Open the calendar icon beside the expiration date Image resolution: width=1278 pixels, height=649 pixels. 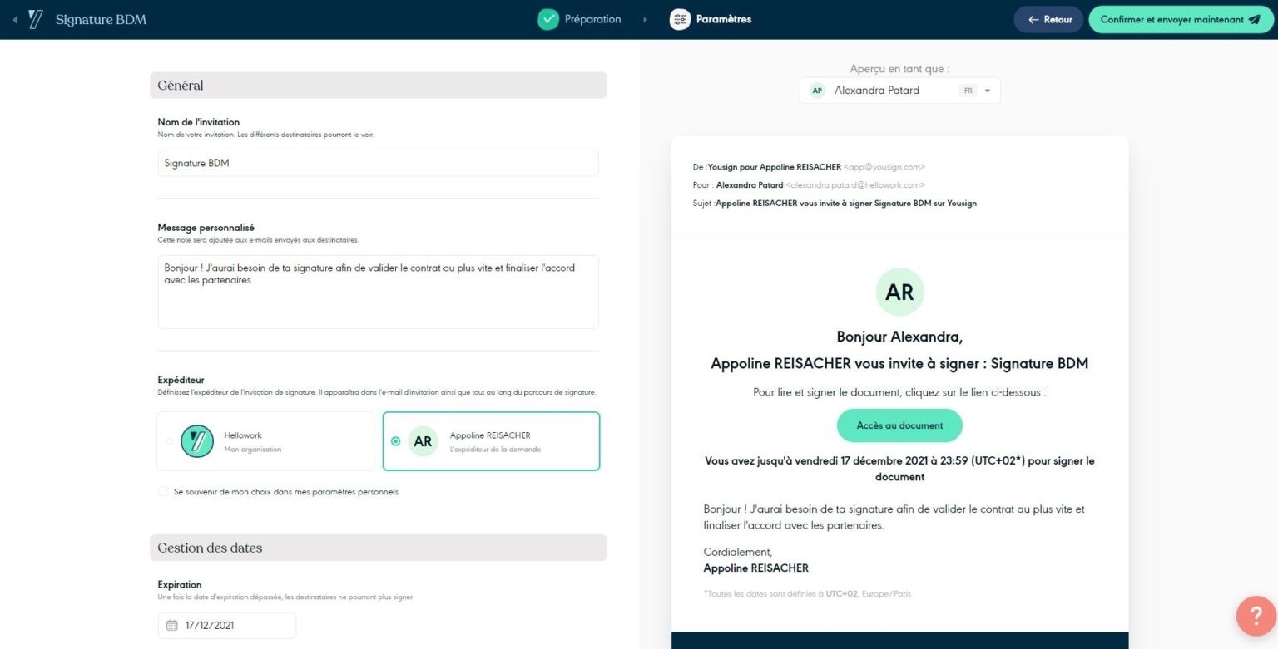pos(171,625)
